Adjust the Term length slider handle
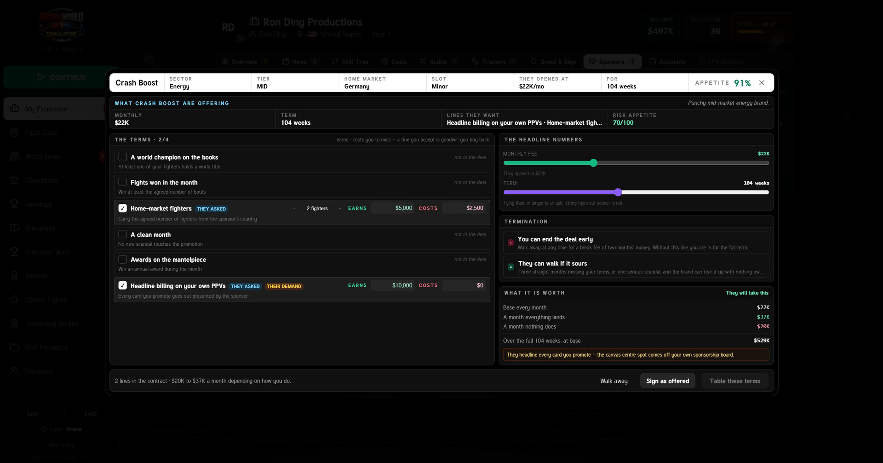Viewport: 883px width, 463px height. [618, 192]
